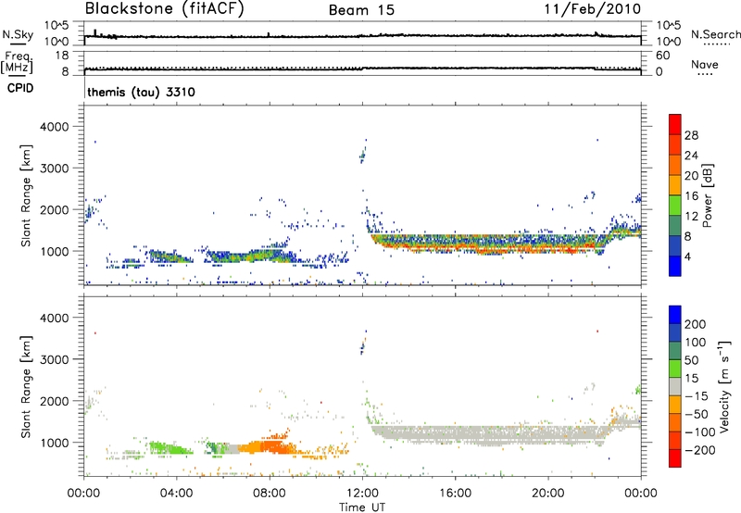
Task: Click the 'N.Search' legend label
Action: [715, 34]
